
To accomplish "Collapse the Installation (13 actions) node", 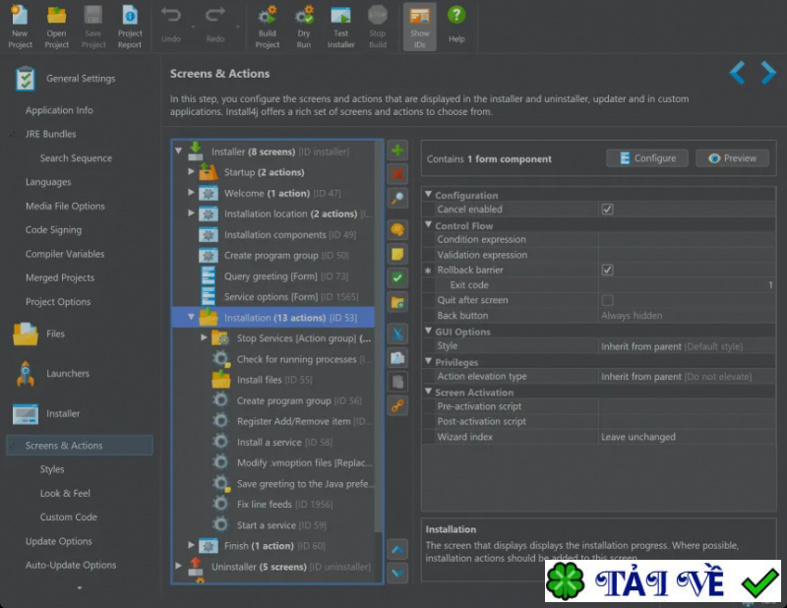I will pos(192,318).
